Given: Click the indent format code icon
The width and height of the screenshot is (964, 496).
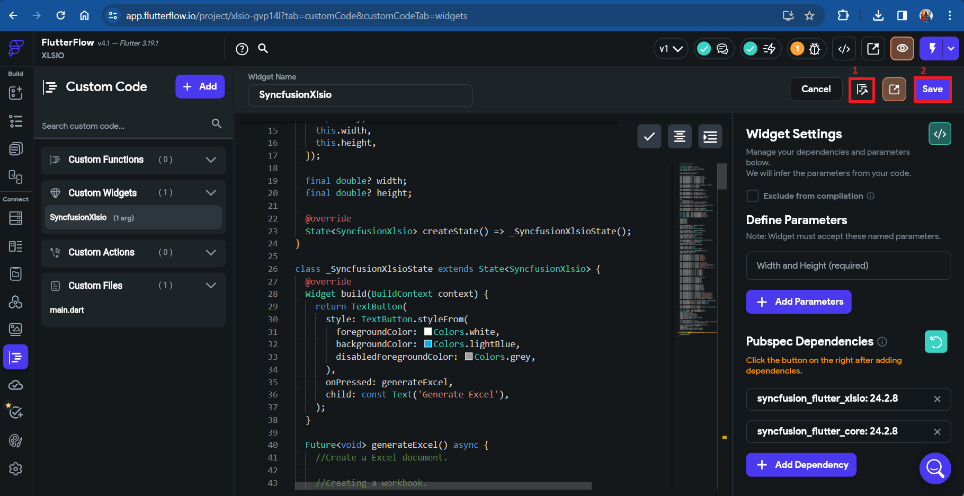Looking at the screenshot, I should 710,137.
